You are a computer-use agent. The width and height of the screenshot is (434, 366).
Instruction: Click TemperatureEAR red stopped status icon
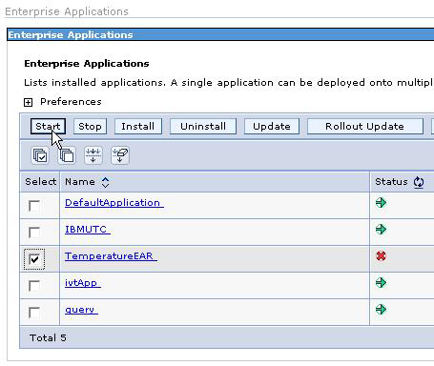click(381, 255)
